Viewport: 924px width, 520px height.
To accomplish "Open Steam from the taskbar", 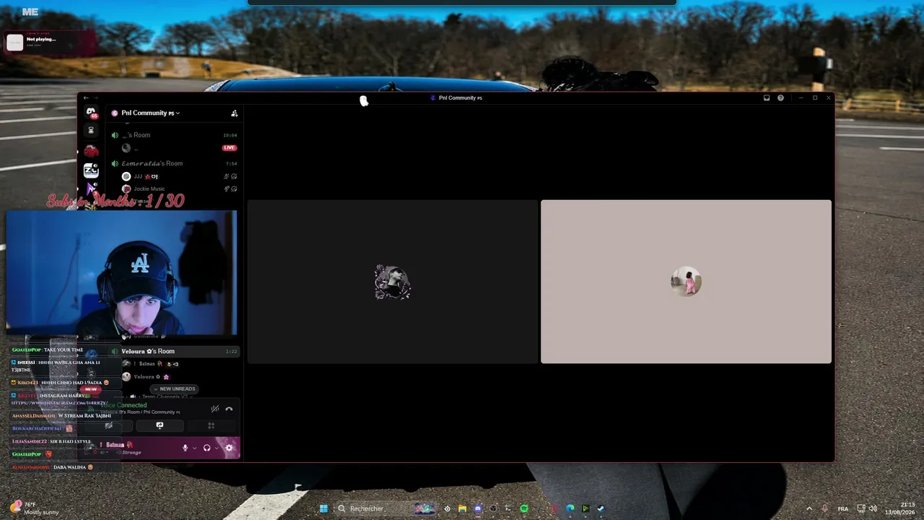I will (x=601, y=508).
